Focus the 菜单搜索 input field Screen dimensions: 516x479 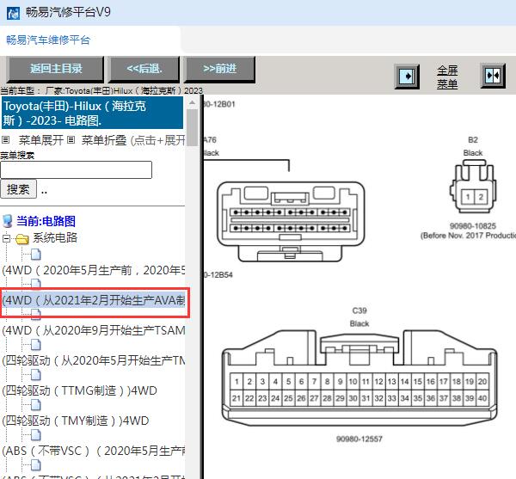[76, 170]
